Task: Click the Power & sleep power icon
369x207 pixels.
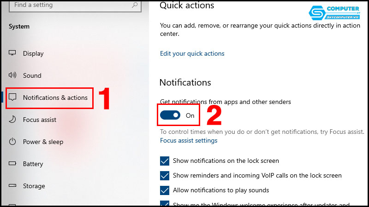Action: [13, 142]
